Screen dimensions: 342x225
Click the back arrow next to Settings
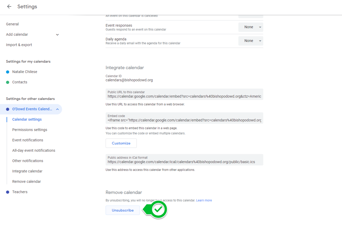click(9, 7)
